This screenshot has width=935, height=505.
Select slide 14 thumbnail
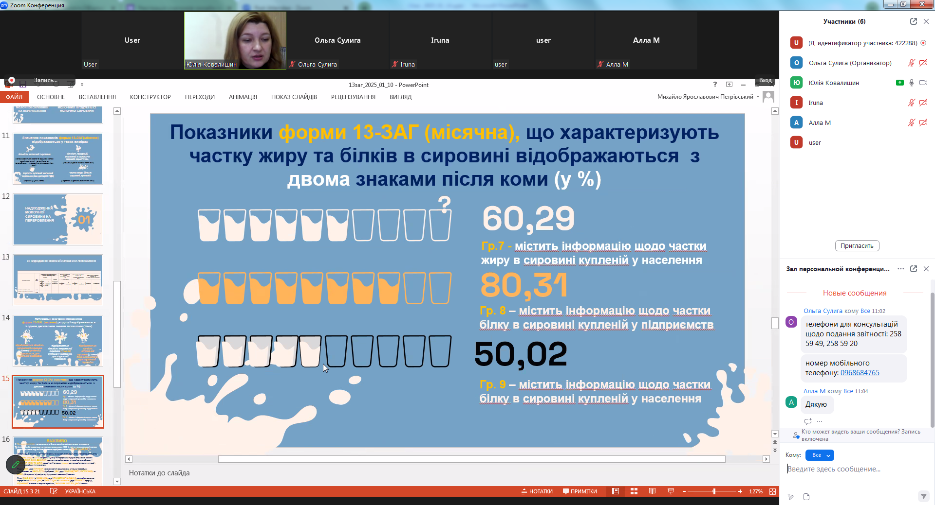pyautogui.click(x=58, y=341)
